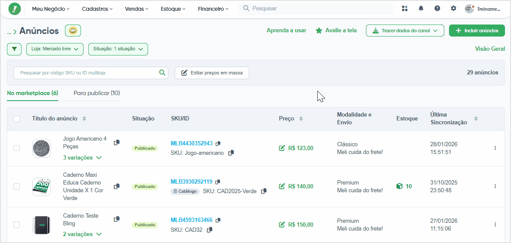
Task: Open the Cadastros menu
Action: pos(97,9)
